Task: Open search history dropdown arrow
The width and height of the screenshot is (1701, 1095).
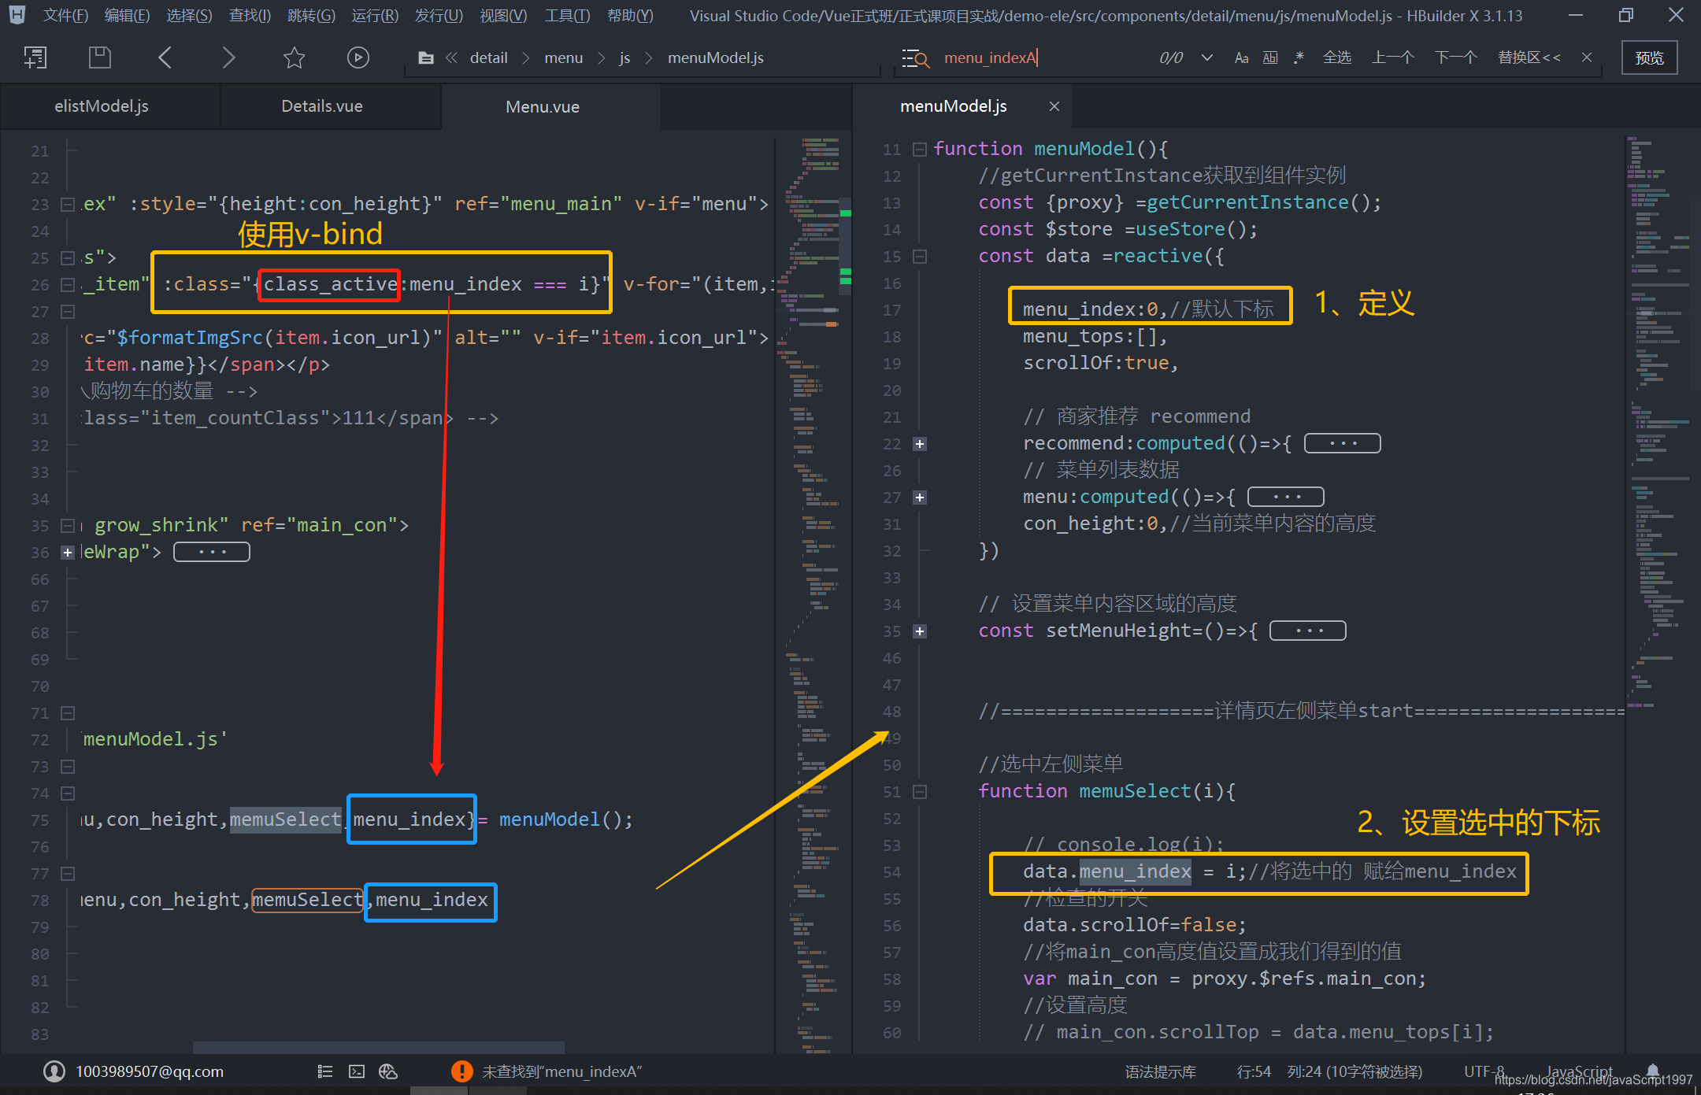Action: tap(1206, 57)
